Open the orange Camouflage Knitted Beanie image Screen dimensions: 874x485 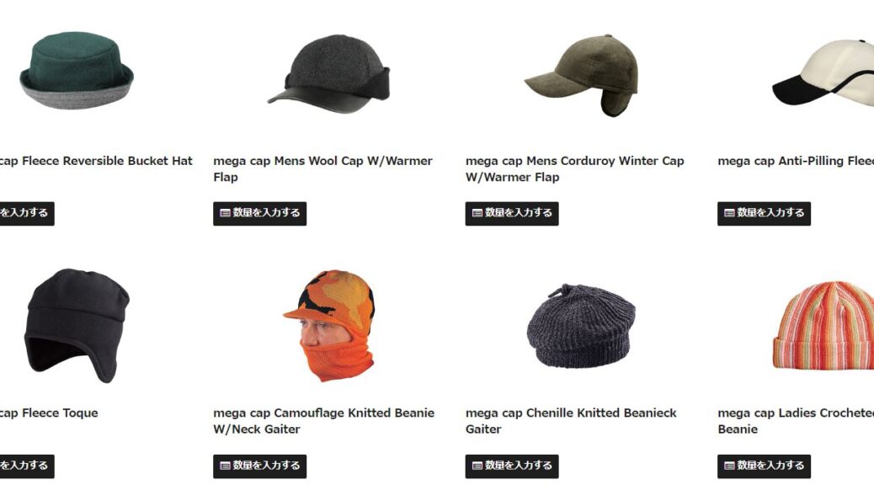pos(329,326)
